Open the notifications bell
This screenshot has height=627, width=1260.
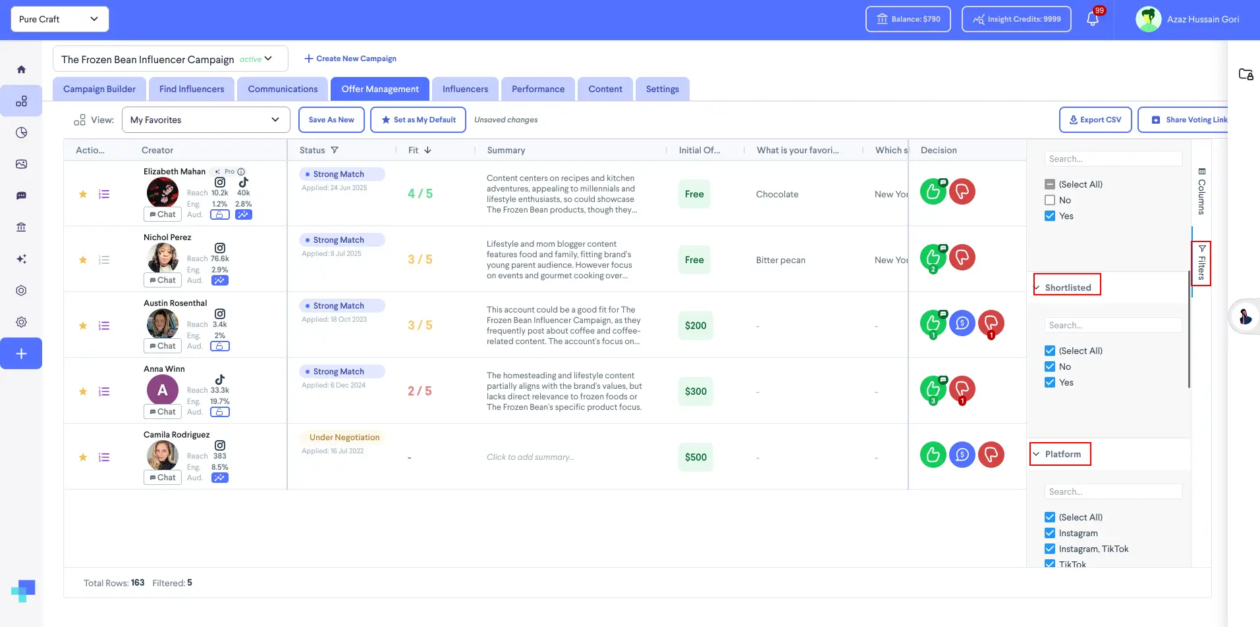(x=1093, y=19)
